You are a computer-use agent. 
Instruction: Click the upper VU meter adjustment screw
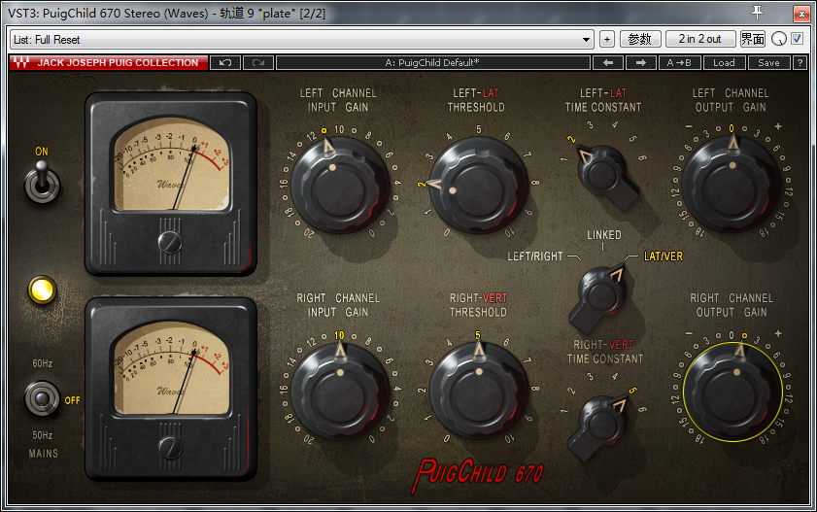170,242
